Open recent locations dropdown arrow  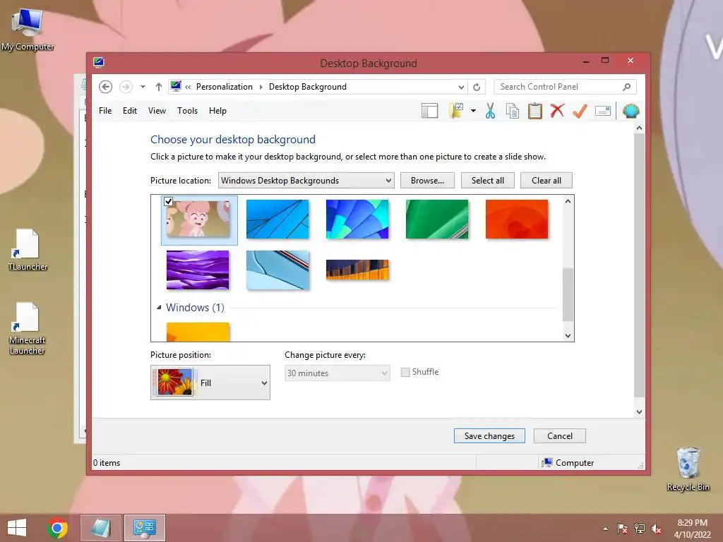(x=143, y=87)
